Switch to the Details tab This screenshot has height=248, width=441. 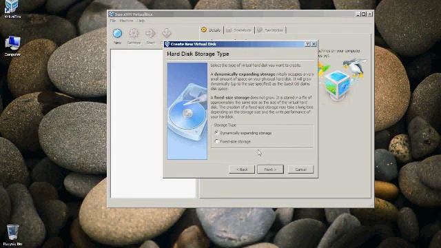[x=212, y=30]
